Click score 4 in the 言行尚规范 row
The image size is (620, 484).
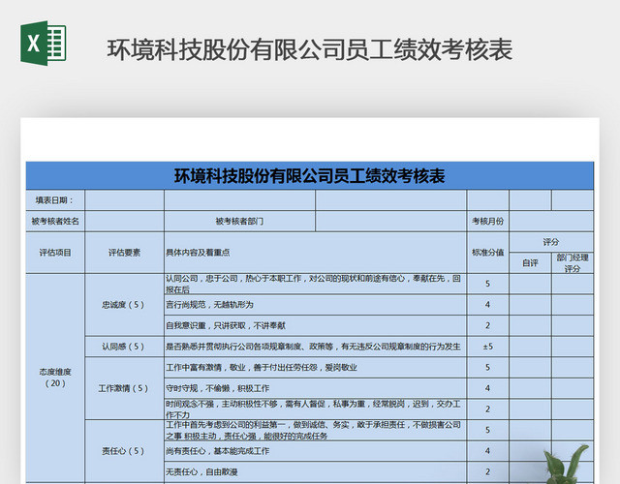pos(488,305)
